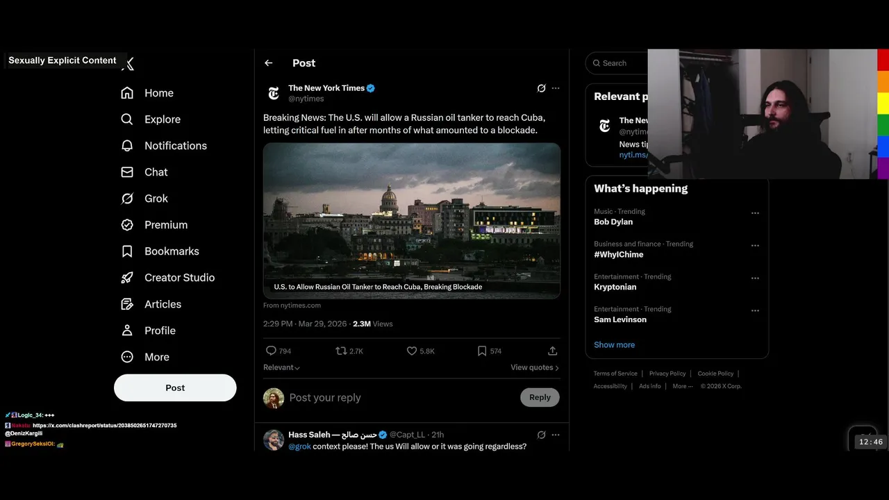The width and height of the screenshot is (889, 500).
Task: Click the Home house icon
Action: (127, 93)
